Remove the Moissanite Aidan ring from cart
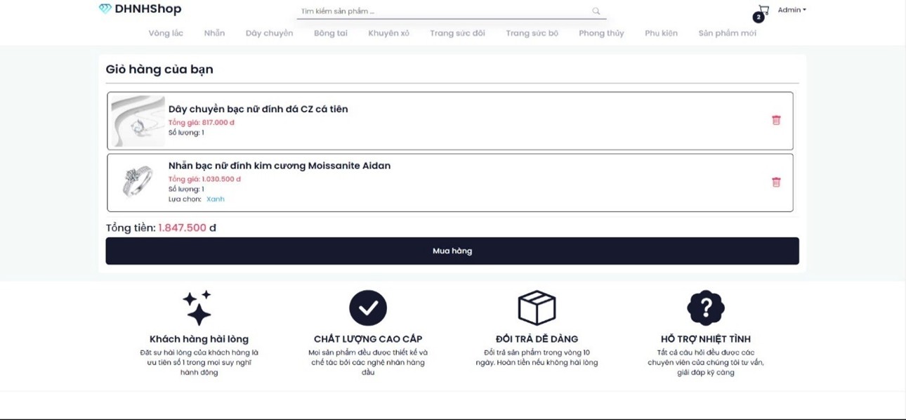 [x=776, y=182]
